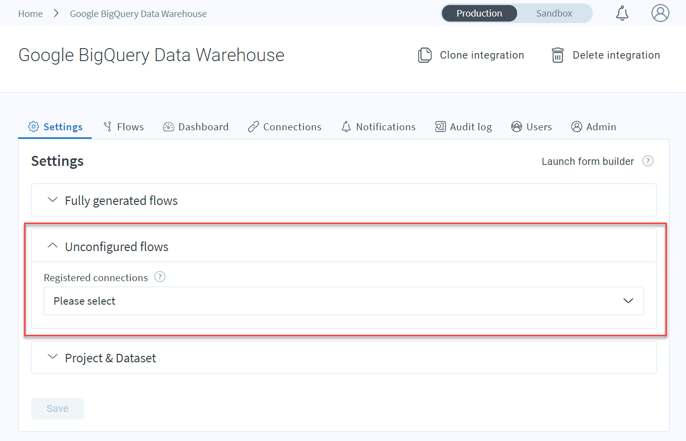The image size is (686, 441).
Task: Click the Clone integration copy icon
Action: coord(425,55)
